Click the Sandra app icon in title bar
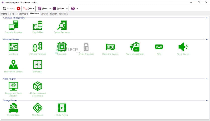The image size is (210, 121). point(3,2)
